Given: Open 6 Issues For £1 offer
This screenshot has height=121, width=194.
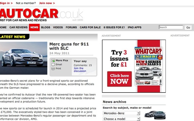Looking at the screenshot, I should point(114,28).
